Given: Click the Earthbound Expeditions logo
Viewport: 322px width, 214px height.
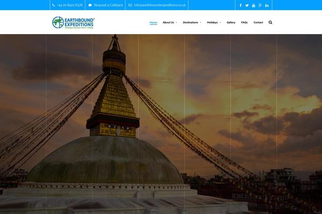Looking at the screenshot, I should (74, 22).
